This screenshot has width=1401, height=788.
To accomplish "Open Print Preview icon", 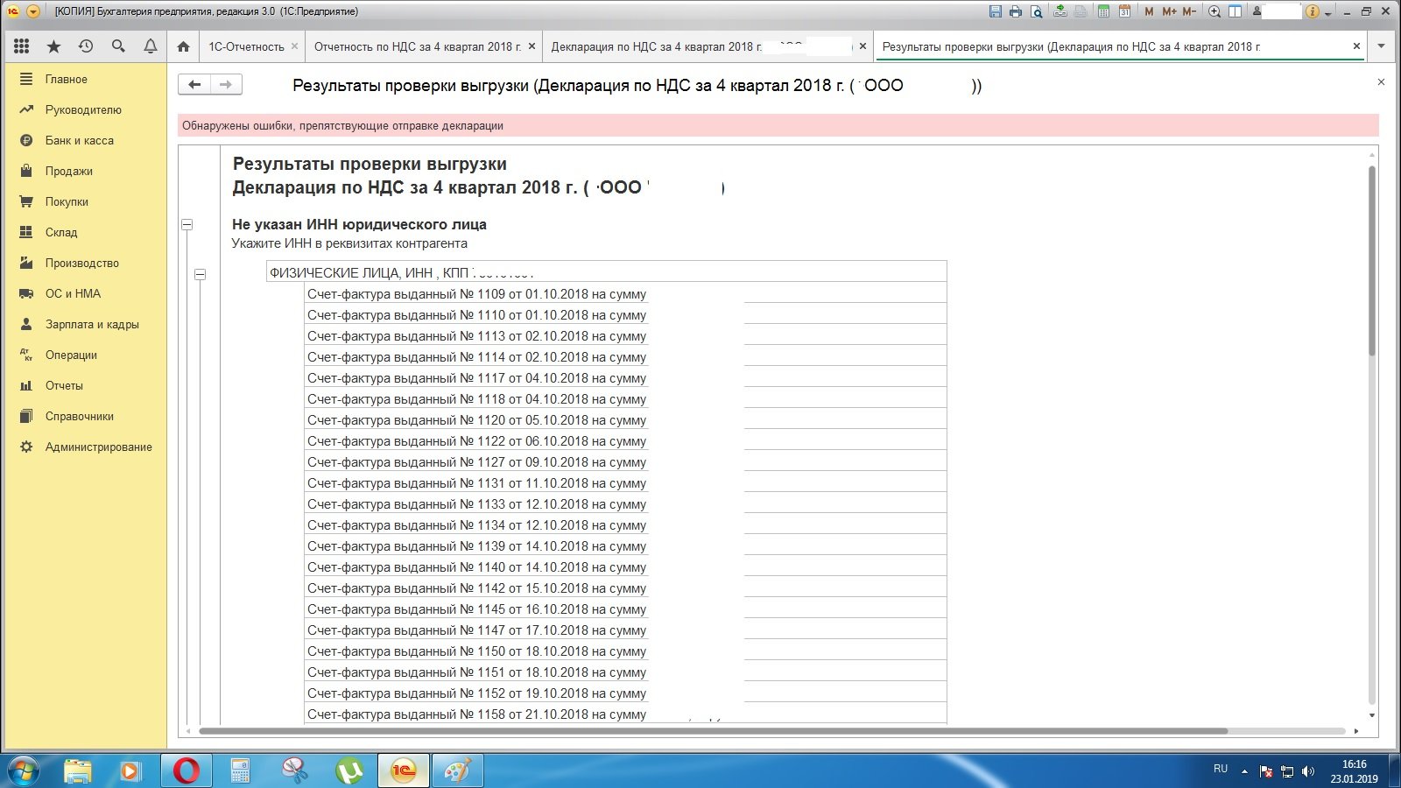I will coord(1037,11).
